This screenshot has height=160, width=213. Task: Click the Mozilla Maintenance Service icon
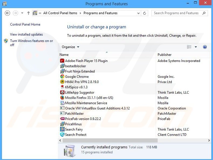pos(62,103)
